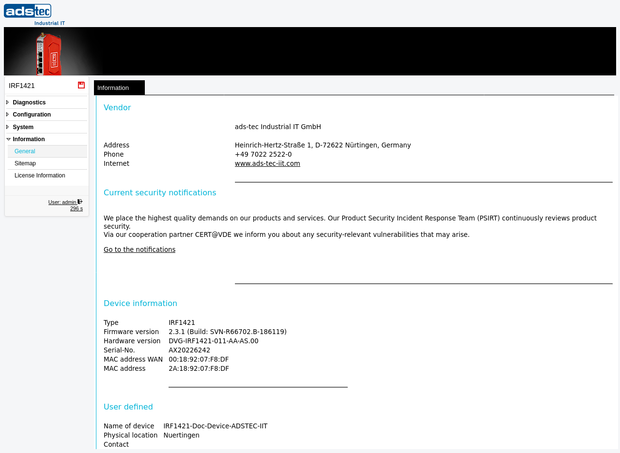
Task: Click the ads-tec Industrial IT logo
Action: click(x=34, y=15)
